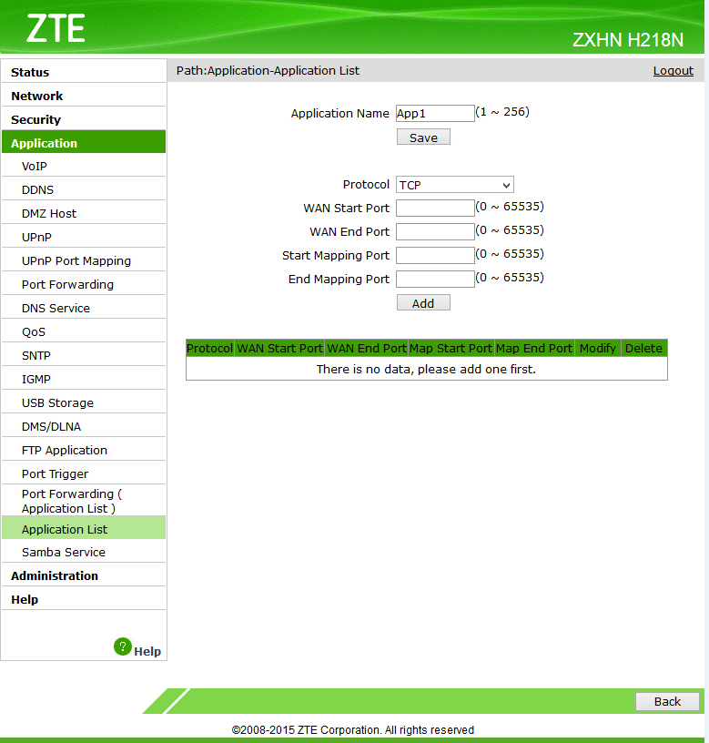
Task: Click the ZTE Corporation copyright text
Action: (x=353, y=729)
